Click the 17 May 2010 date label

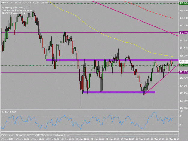[7, 139]
